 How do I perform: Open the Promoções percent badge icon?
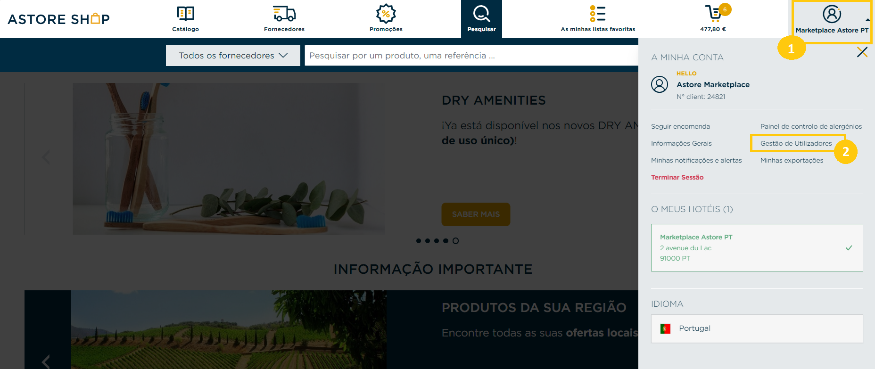coord(386,14)
